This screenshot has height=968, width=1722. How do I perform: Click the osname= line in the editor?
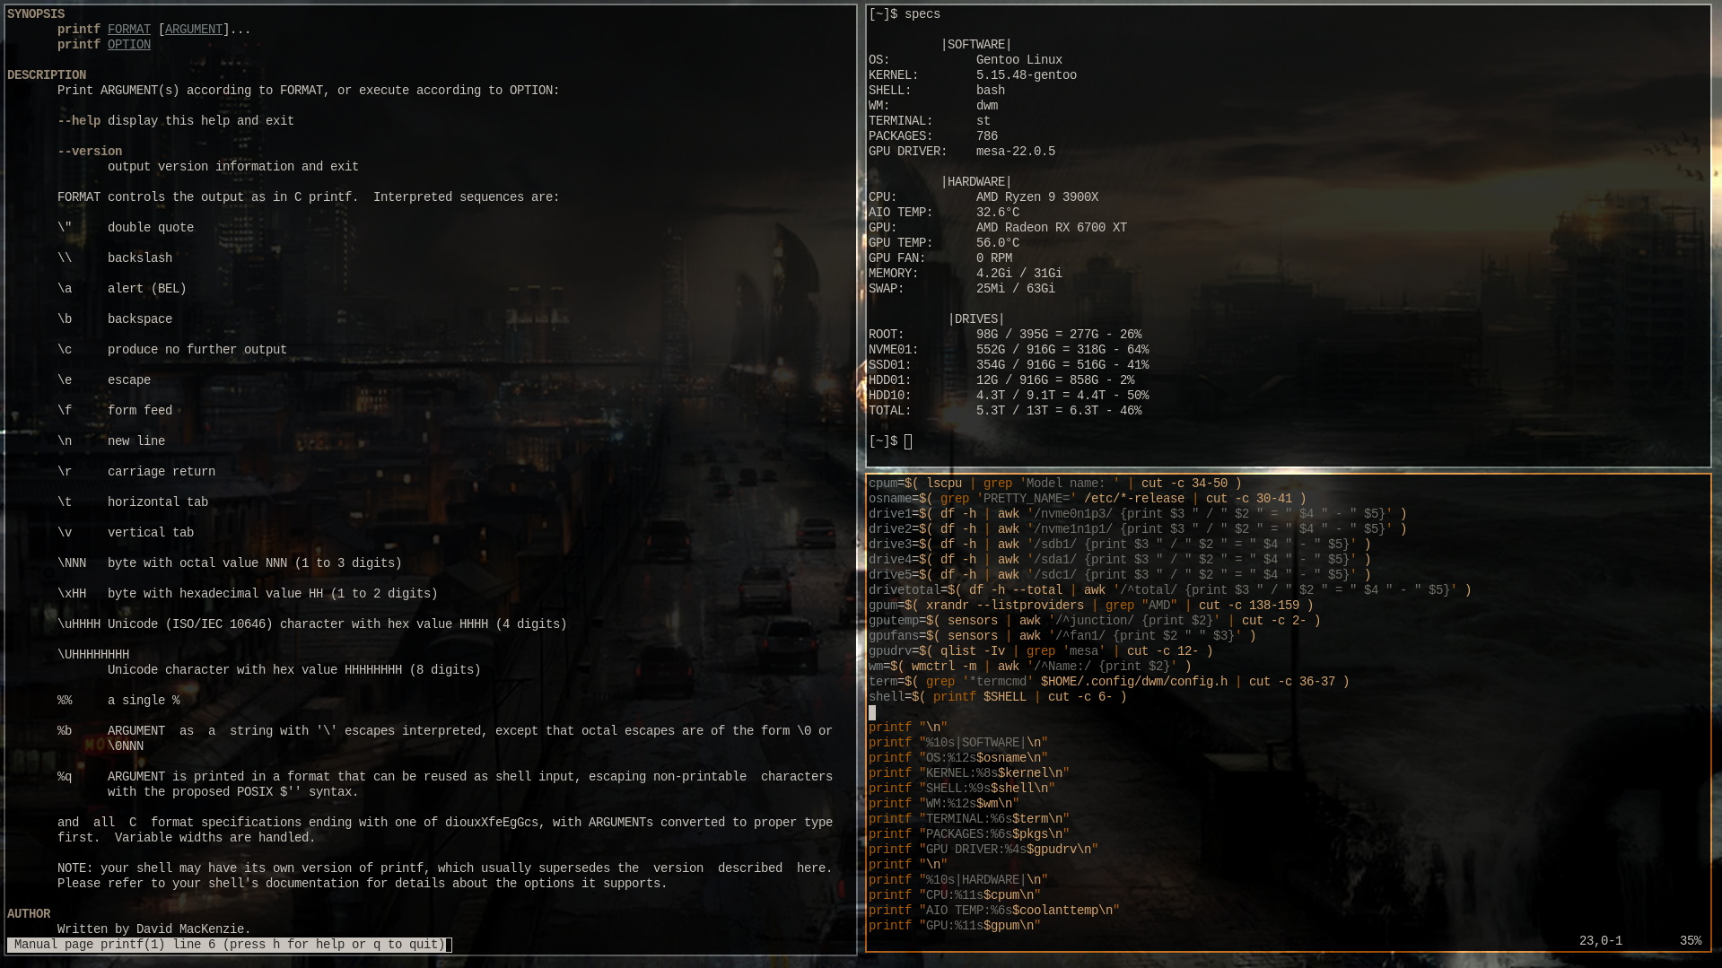1088,499
